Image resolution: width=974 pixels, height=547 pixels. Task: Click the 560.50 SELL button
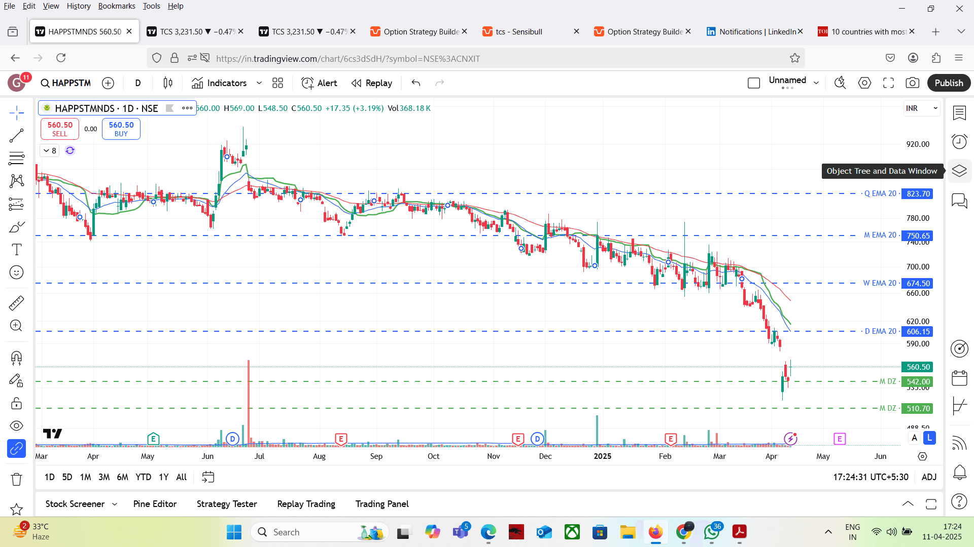[x=60, y=129]
